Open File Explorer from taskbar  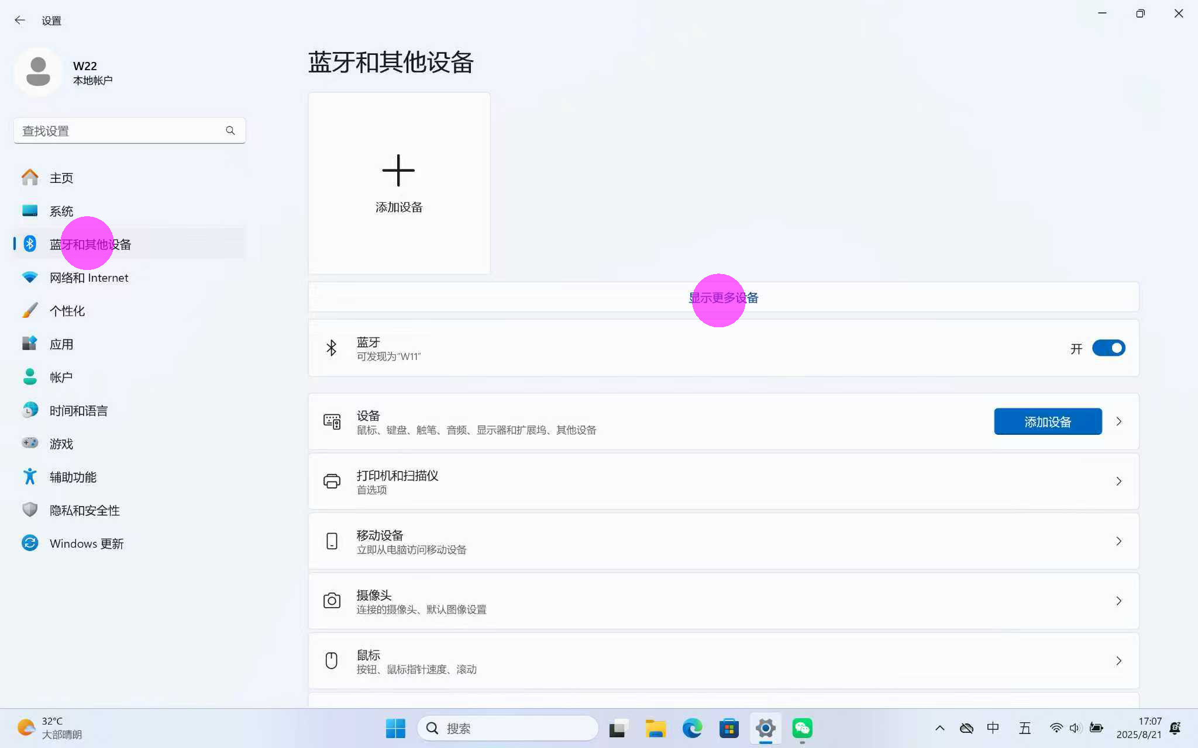tap(655, 728)
